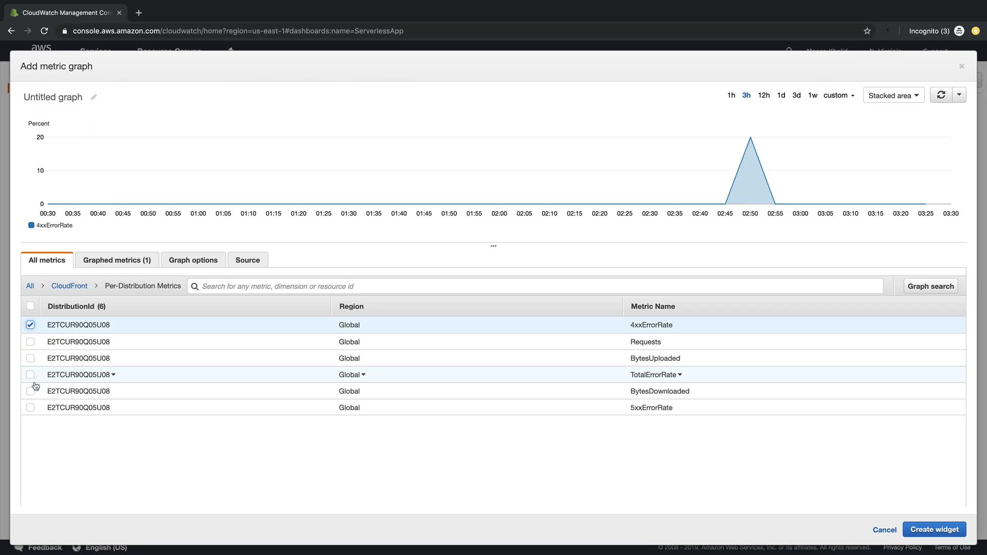Click the search magnifier icon in metric search
987x555 pixels.
tap(195, 286)
